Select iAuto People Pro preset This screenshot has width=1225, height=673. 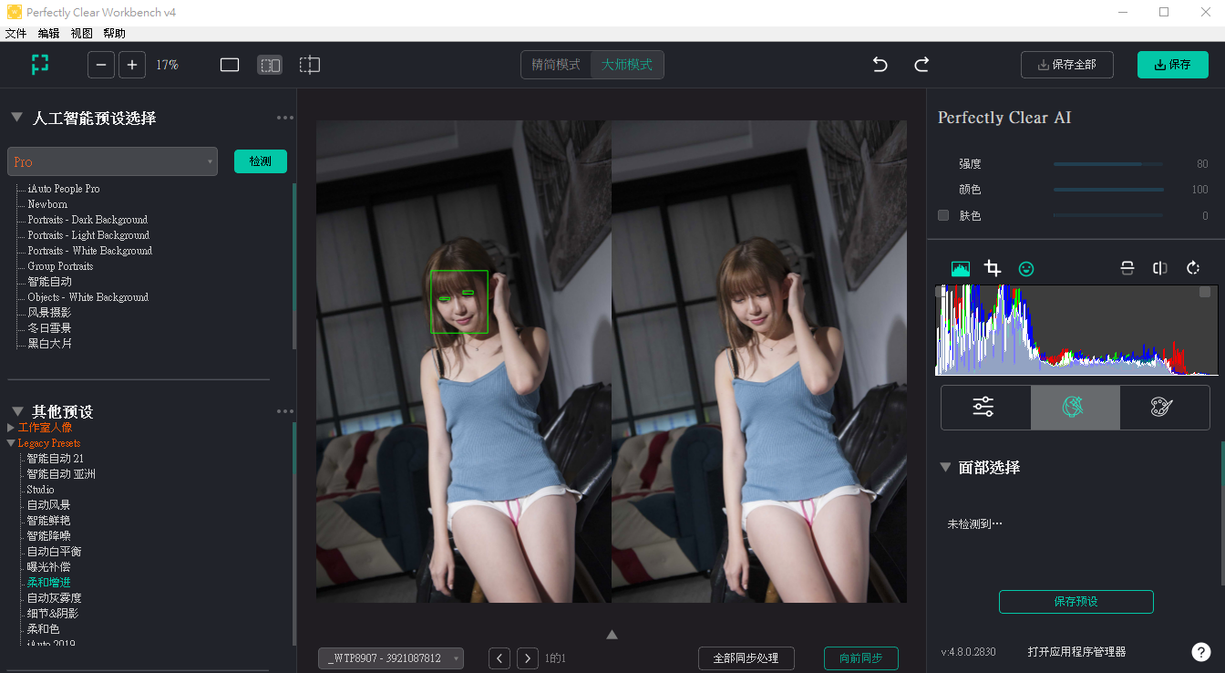coord(64,189)
